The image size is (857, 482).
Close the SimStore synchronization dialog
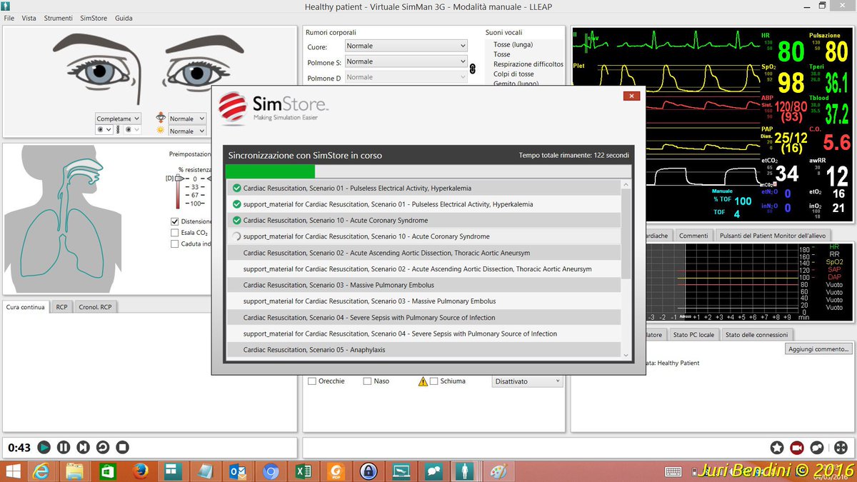tap(631, 96)
